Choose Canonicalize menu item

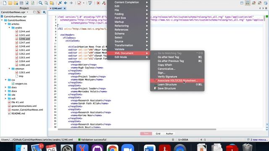177,69
